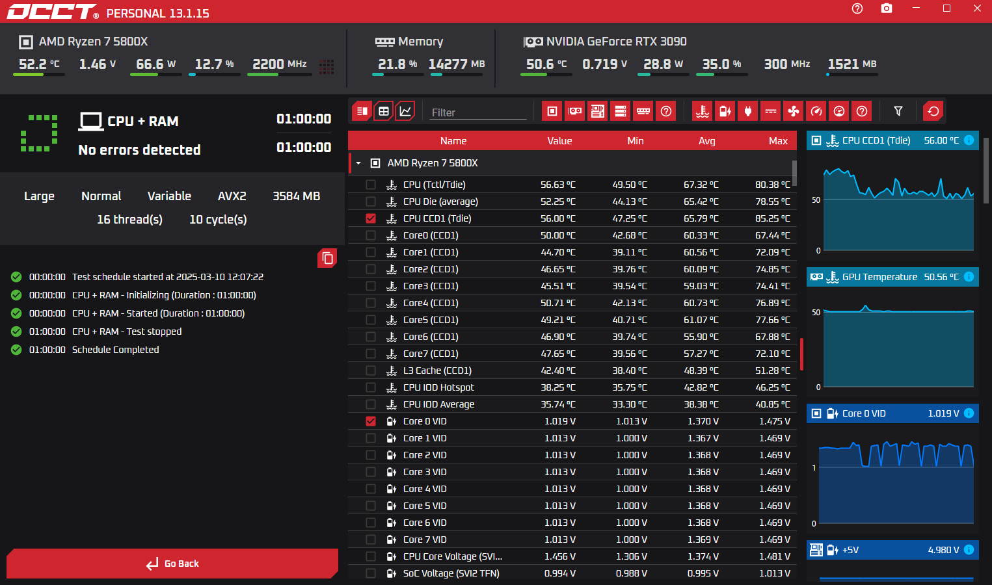This screenshot has height=585, width=992.
Task: Filter sensors by motherboard icon
Action: click(x=598, y=111)
